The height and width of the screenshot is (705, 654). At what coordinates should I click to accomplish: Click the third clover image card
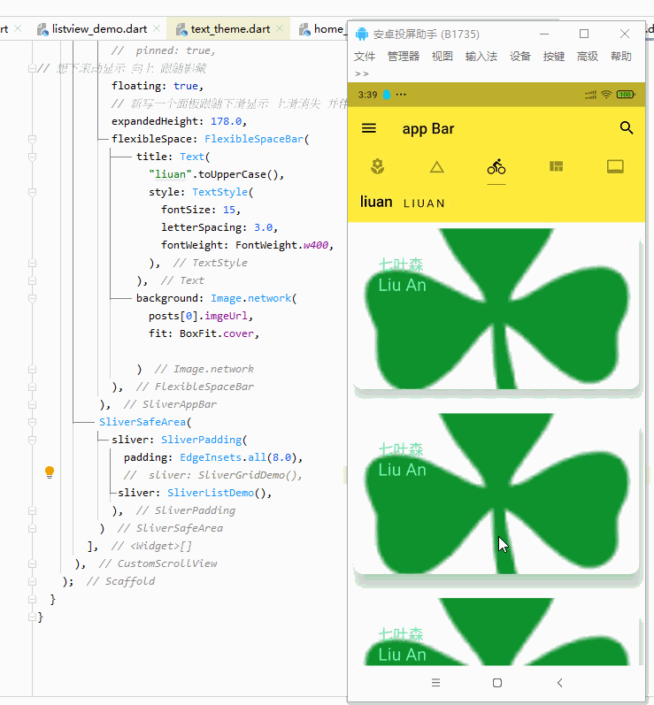[x=496, y=632]
